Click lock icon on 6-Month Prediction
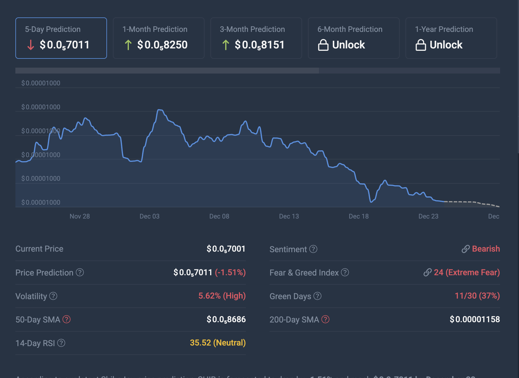The image size is (519, 378). 323,45
